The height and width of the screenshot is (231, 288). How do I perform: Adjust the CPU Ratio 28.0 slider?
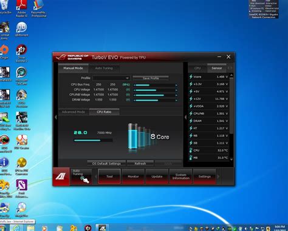[93, 140]
